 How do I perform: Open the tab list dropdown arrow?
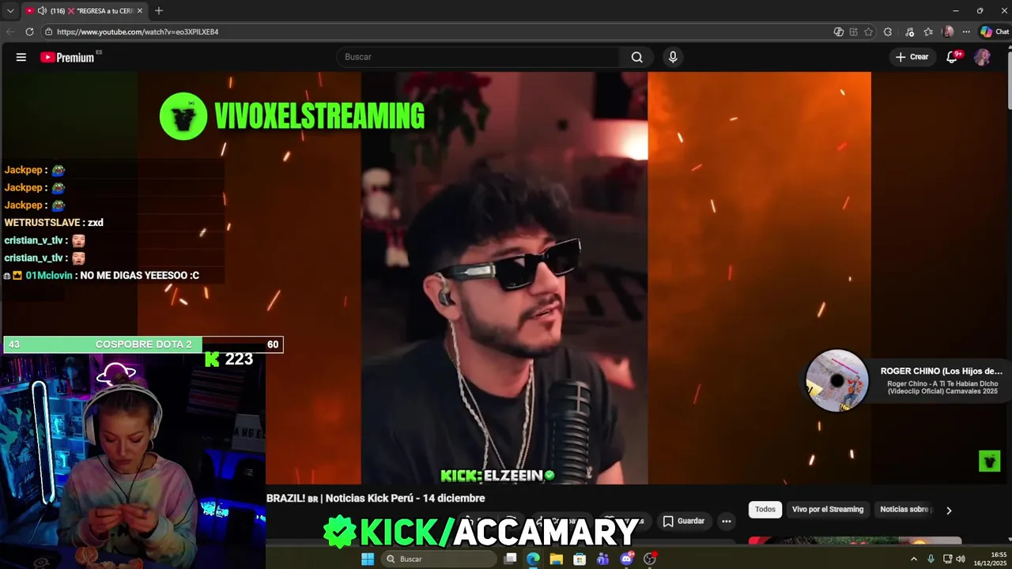point(9,11)
